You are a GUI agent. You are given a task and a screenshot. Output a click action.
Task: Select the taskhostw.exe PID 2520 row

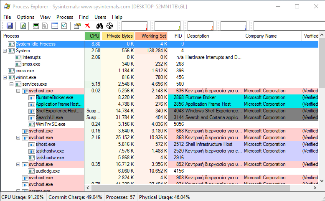(x=160, y=151)
